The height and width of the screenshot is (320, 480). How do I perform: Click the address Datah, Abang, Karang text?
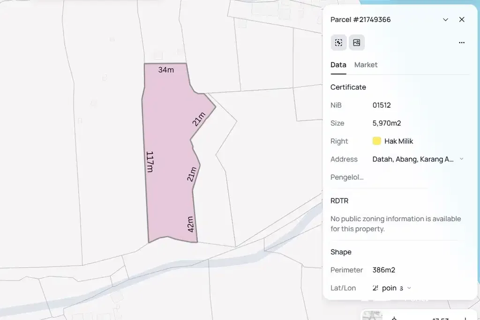pyautogui.click(x=413, y=159)
